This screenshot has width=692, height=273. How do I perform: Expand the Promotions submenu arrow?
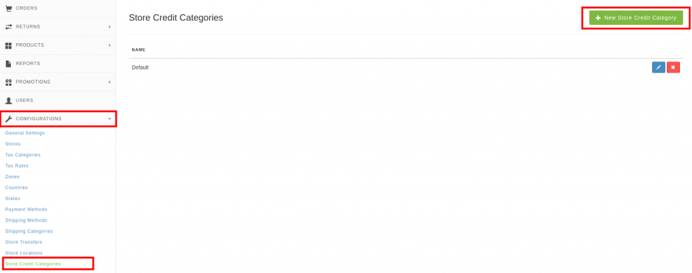[x=109, y=82]
